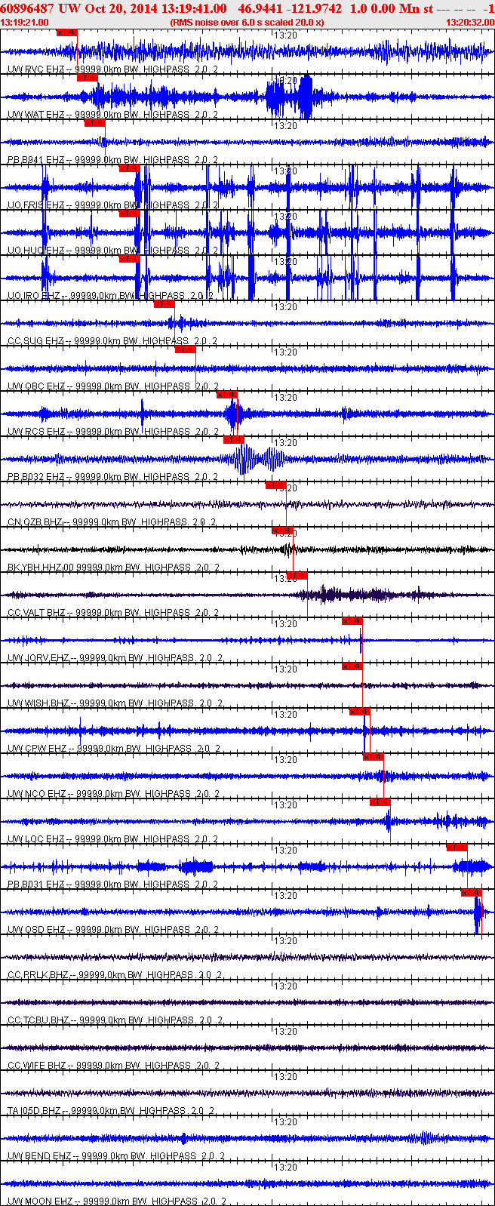This screenshot has width=495, height=1206.
Task: Click the late arrival burst on the UW OSD waveform
Action: click(x=478, y=912)
